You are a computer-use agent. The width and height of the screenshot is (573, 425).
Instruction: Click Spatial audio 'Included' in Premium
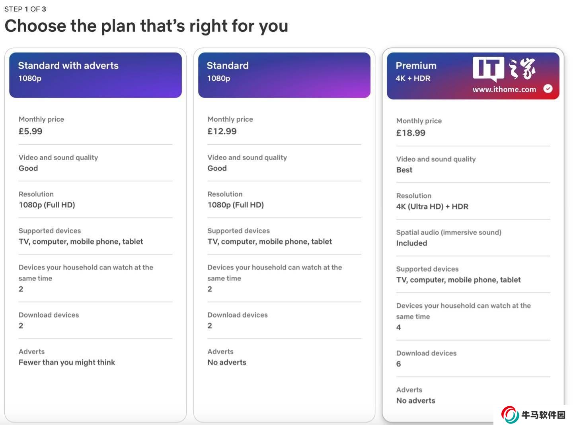pos(411,243)
